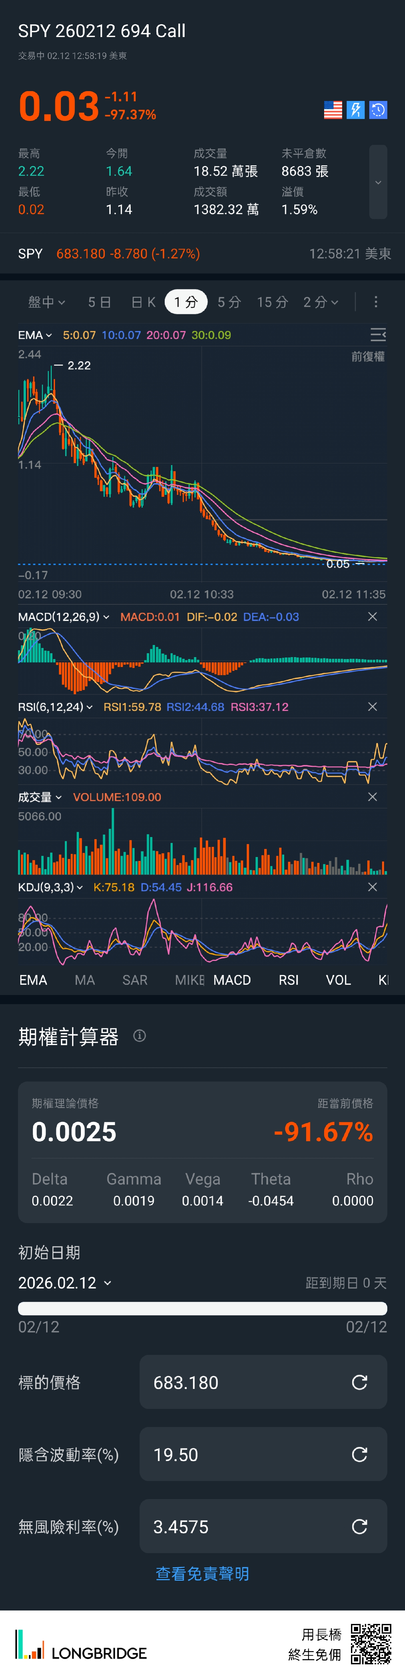
Task: Toggle the MA indicator option
Action: 85,980
